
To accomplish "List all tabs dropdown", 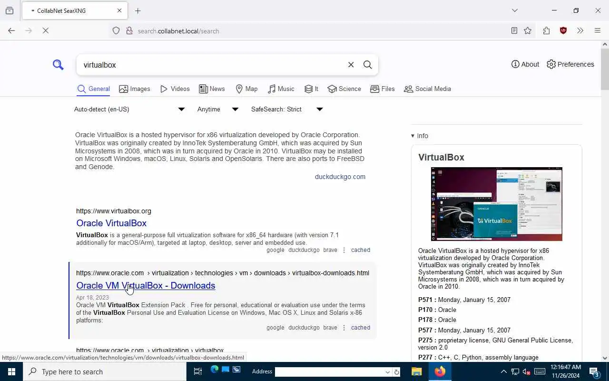I will [x=515, y=10].
